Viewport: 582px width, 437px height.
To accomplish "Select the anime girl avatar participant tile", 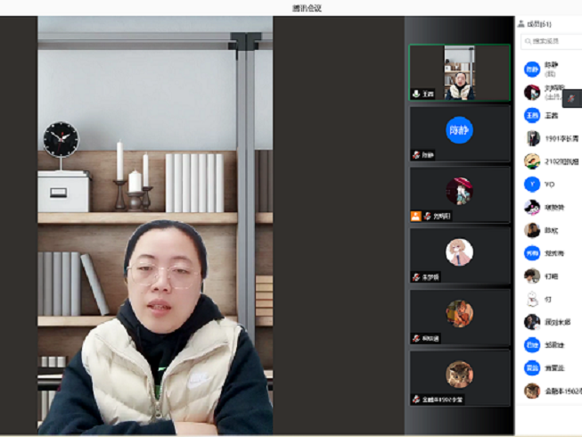I will [x=460, y=254].
